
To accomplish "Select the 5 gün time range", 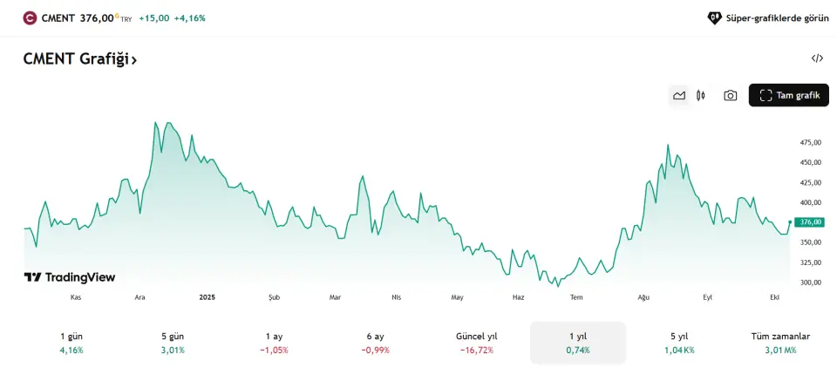I will click(x=173, y=343).
